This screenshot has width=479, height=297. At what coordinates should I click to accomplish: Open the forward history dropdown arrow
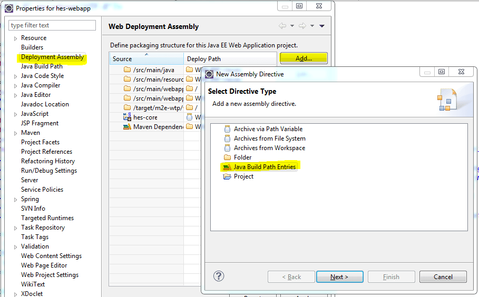(x=312, y=26)
